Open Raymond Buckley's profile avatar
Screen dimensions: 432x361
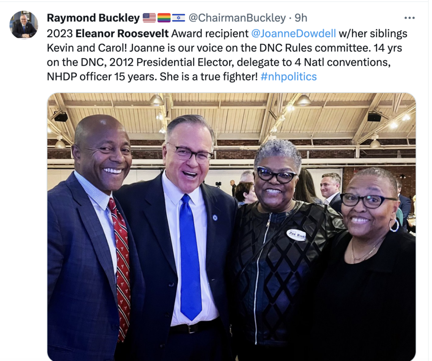point(24,24)
